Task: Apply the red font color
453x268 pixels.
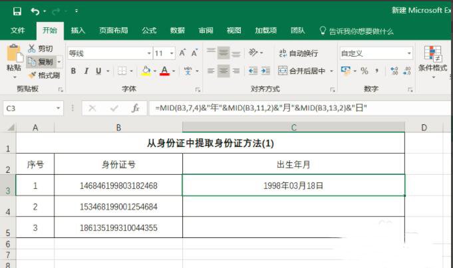Action: coord(165,70)
